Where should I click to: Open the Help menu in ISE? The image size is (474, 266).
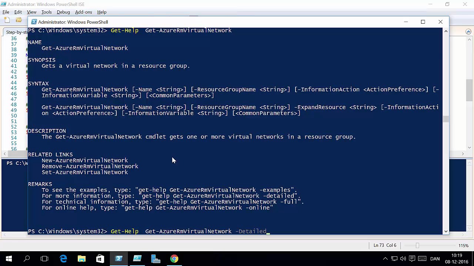tap(101, 12)
